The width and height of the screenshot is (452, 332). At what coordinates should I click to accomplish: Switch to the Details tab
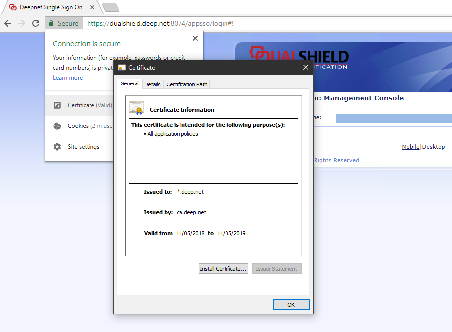[152, 84]
